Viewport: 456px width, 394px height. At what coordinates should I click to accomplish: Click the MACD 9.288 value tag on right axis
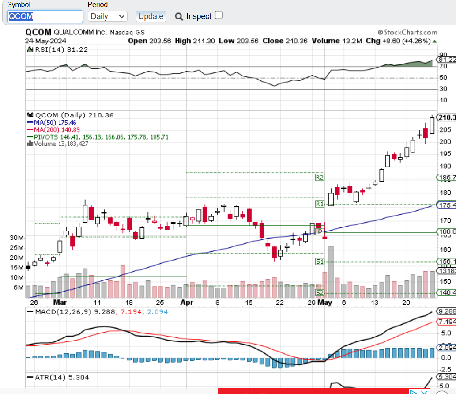click(x=446, y=311)
